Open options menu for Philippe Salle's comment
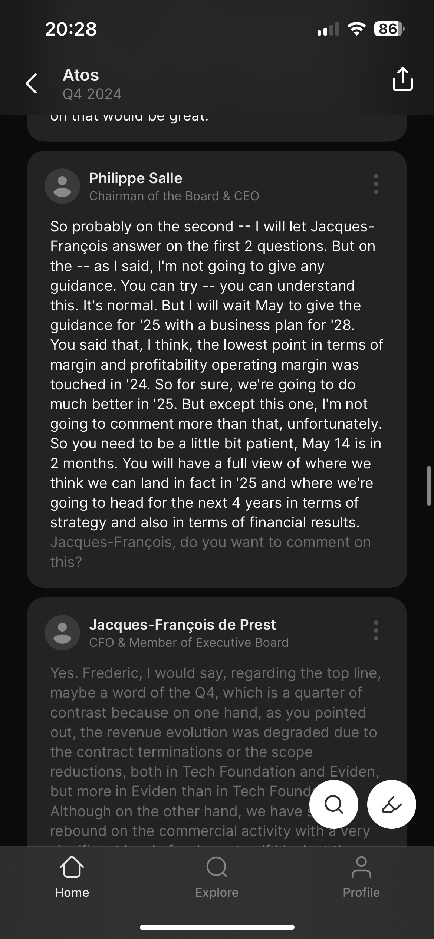Viewport: 434px width, 939px height. (x=376, y=184)
